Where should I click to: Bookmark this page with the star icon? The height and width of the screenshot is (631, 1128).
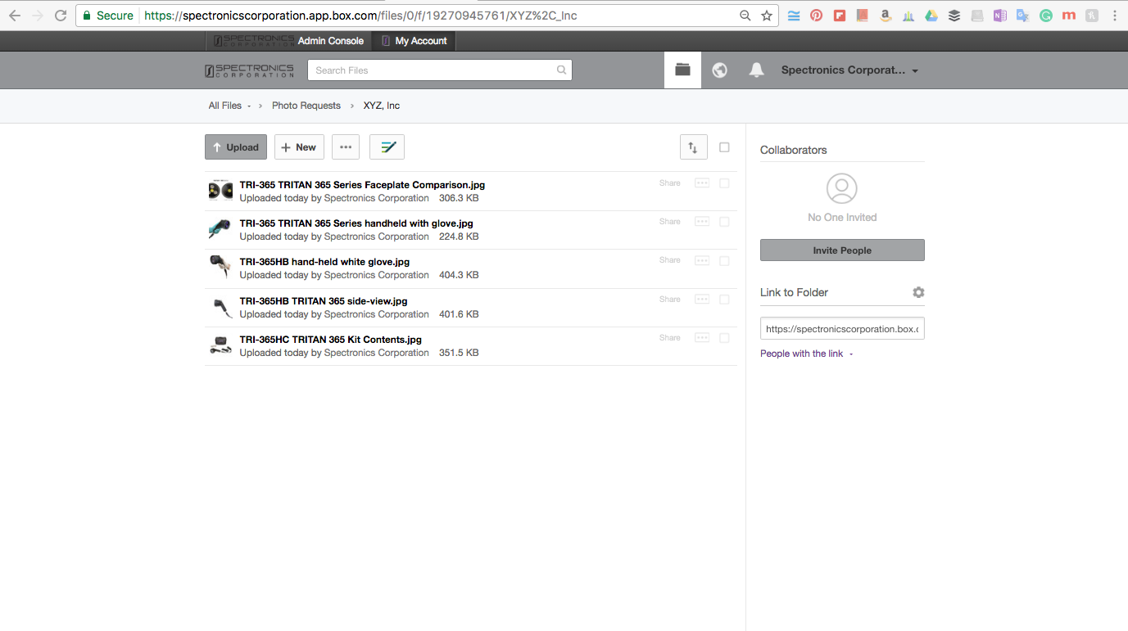767,16
